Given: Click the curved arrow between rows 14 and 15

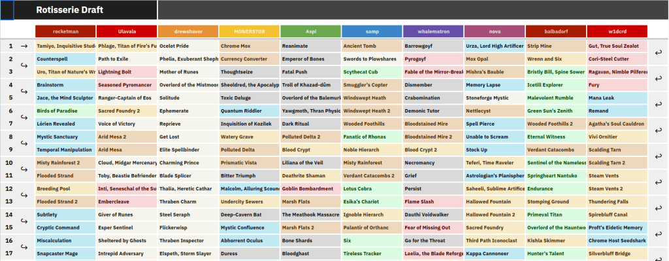Looking at the screenshot, I should point(24,221).
